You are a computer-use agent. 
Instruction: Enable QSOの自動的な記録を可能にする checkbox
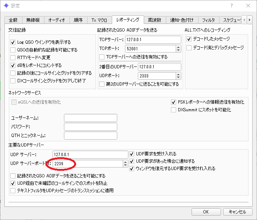click(x=13, y=50)
